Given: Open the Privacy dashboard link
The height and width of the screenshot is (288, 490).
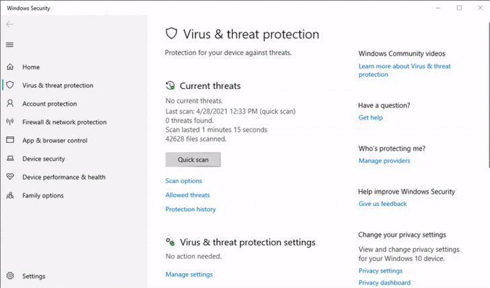Looking at the screenshot, I should 384,283.
